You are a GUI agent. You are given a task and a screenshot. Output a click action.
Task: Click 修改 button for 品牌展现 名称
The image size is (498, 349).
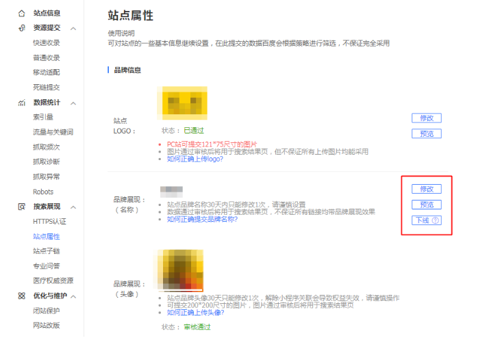pyautogui.click(x=426, y=189)
